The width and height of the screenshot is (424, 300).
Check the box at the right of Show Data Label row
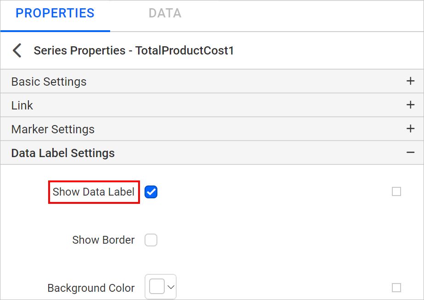396,192
